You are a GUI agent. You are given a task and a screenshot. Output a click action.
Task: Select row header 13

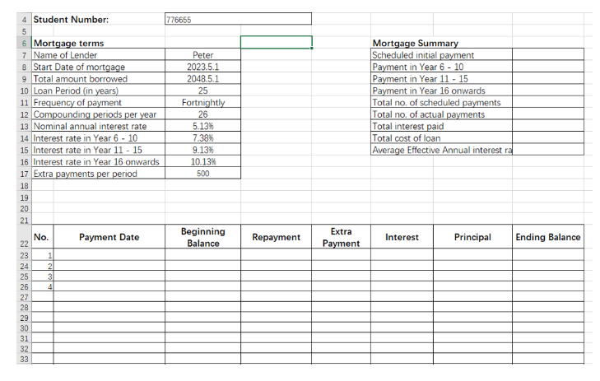24,126
